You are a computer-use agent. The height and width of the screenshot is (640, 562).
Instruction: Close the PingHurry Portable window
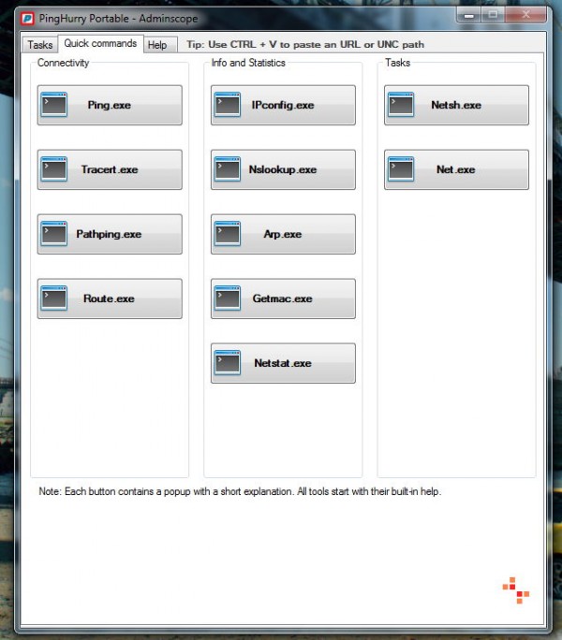(525, 15)
